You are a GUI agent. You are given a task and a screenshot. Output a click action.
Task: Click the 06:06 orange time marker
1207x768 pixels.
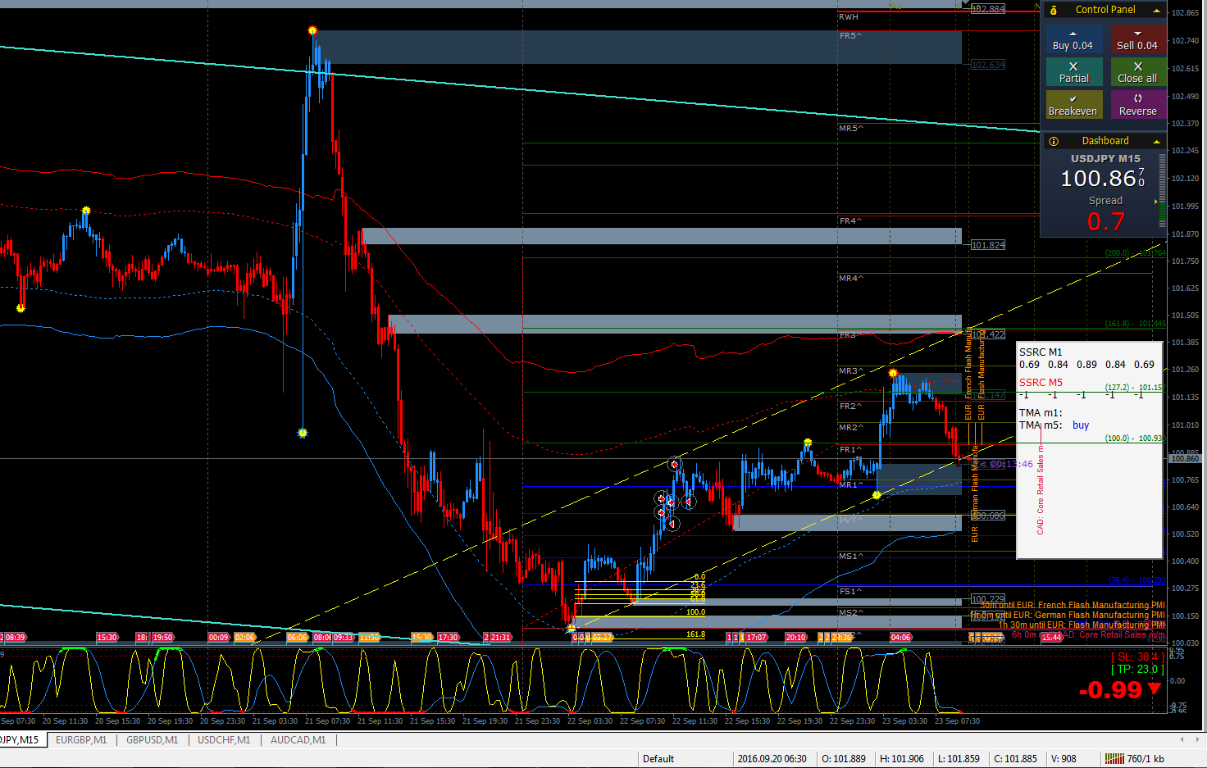[x=297, y=637]
